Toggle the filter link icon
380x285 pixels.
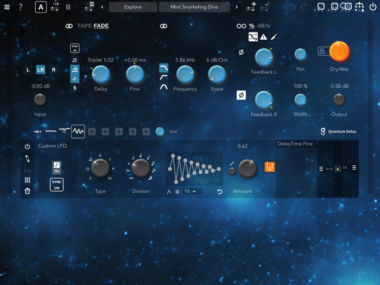pyautogui.click(x=163, y=26)
